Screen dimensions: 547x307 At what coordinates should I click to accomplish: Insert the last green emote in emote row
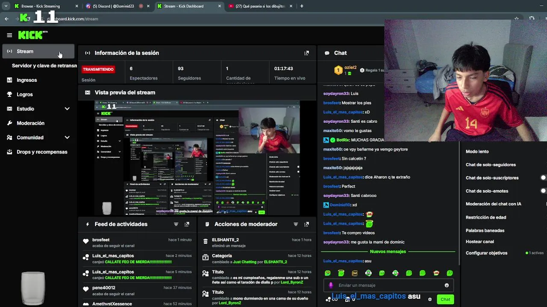[x=450, y=273]
